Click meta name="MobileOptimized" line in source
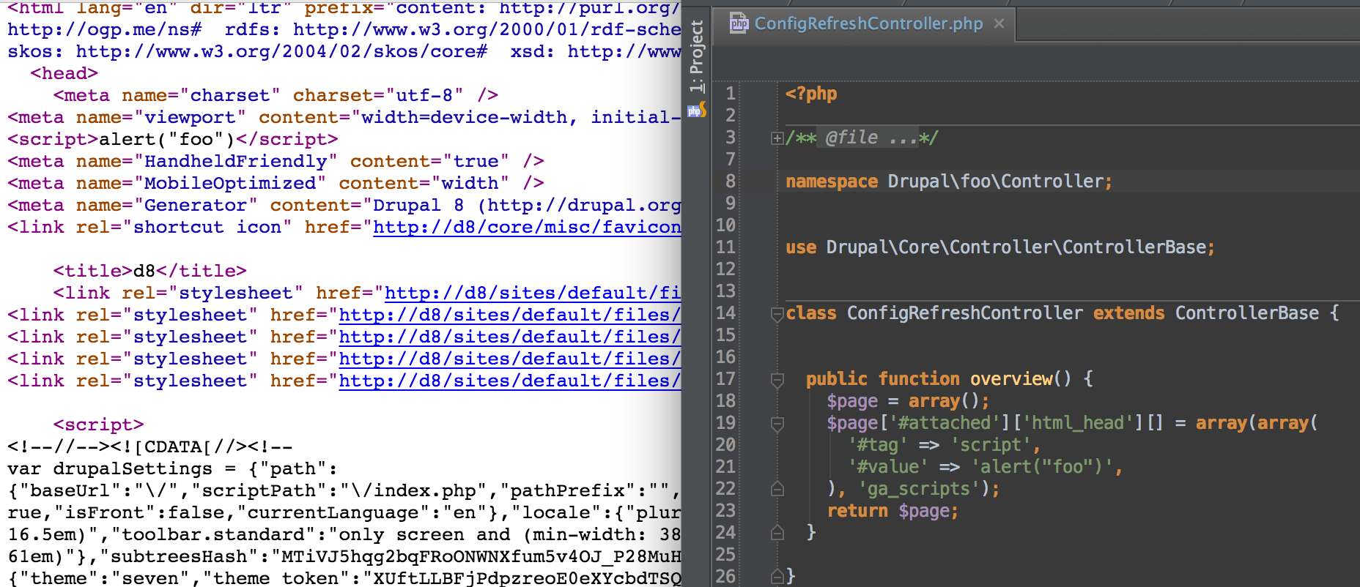 (x=276, y=183)
